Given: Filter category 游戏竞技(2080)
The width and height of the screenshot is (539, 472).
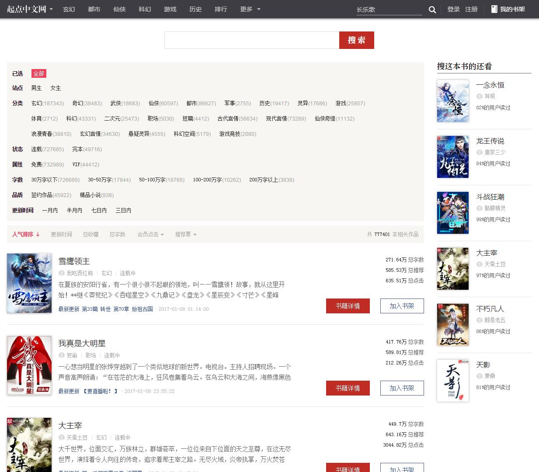Looking at the screenshot, I should coord(238,134).
